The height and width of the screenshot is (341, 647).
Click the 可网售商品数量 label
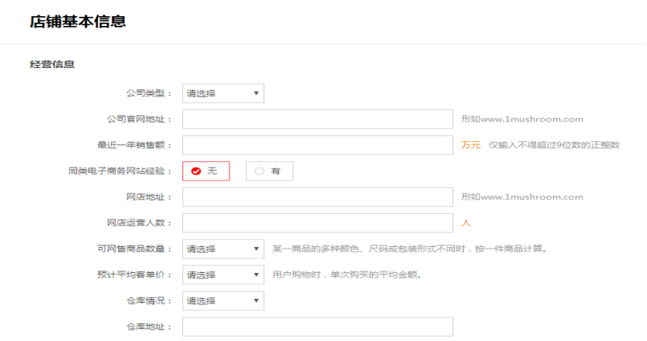click(135, 249)
